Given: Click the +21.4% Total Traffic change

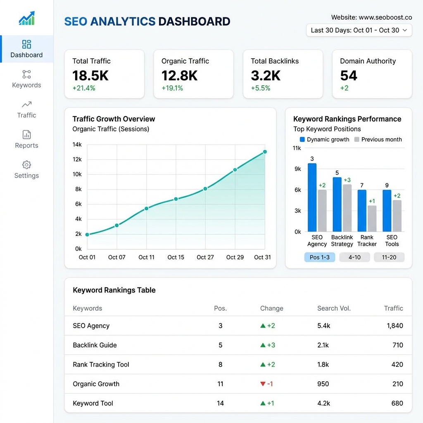Looking at the screenshot, I should 84,88.
